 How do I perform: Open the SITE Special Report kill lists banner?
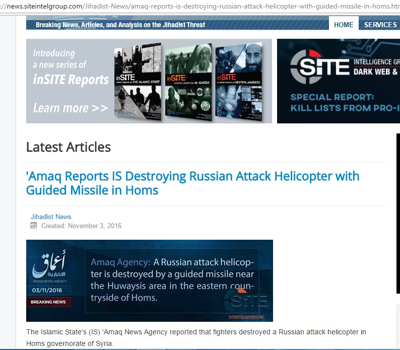[x=339, y=81]
